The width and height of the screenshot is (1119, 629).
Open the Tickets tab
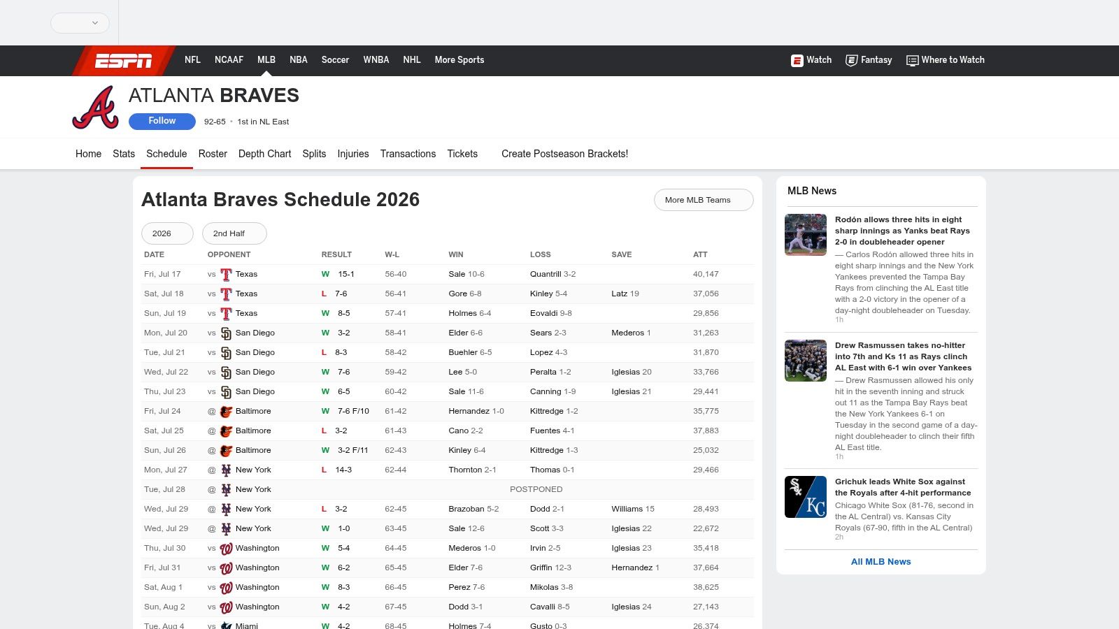(462, 154)
